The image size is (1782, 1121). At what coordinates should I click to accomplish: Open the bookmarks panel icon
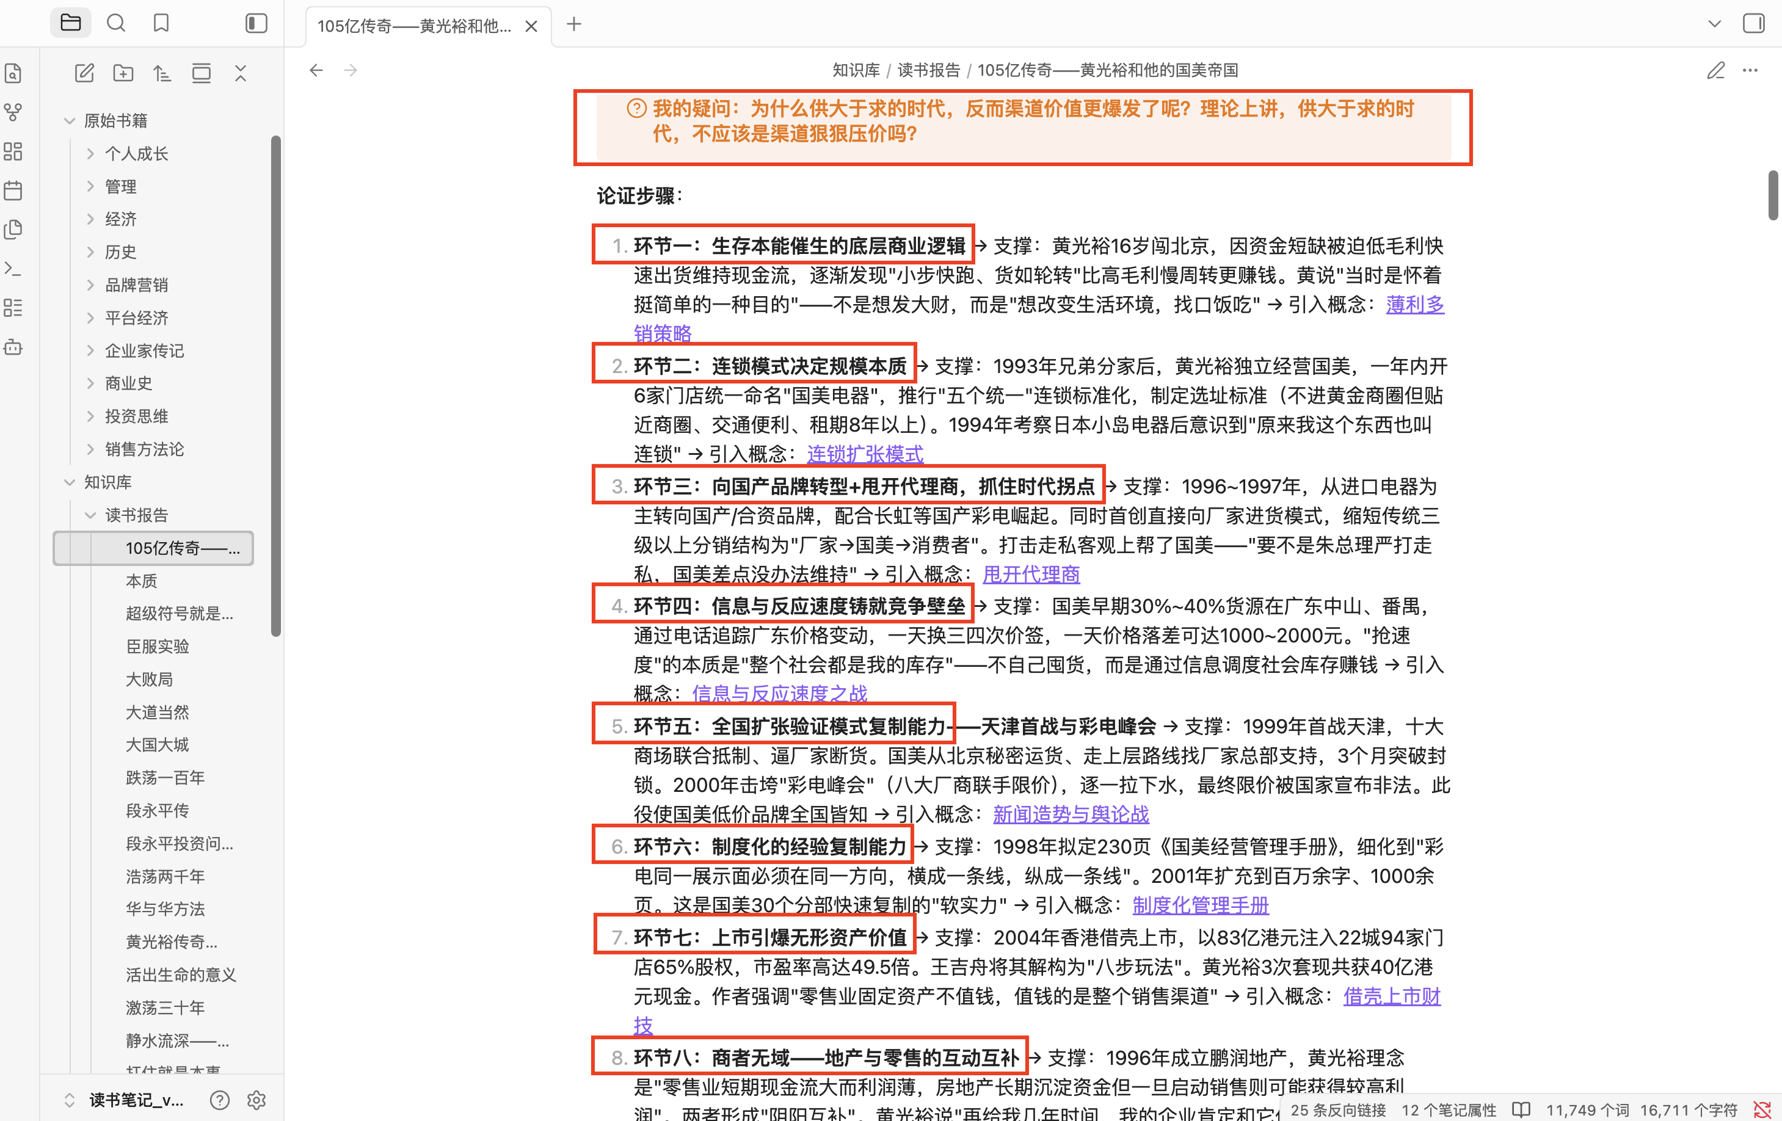pyautogui.click(x=161, y=23)
